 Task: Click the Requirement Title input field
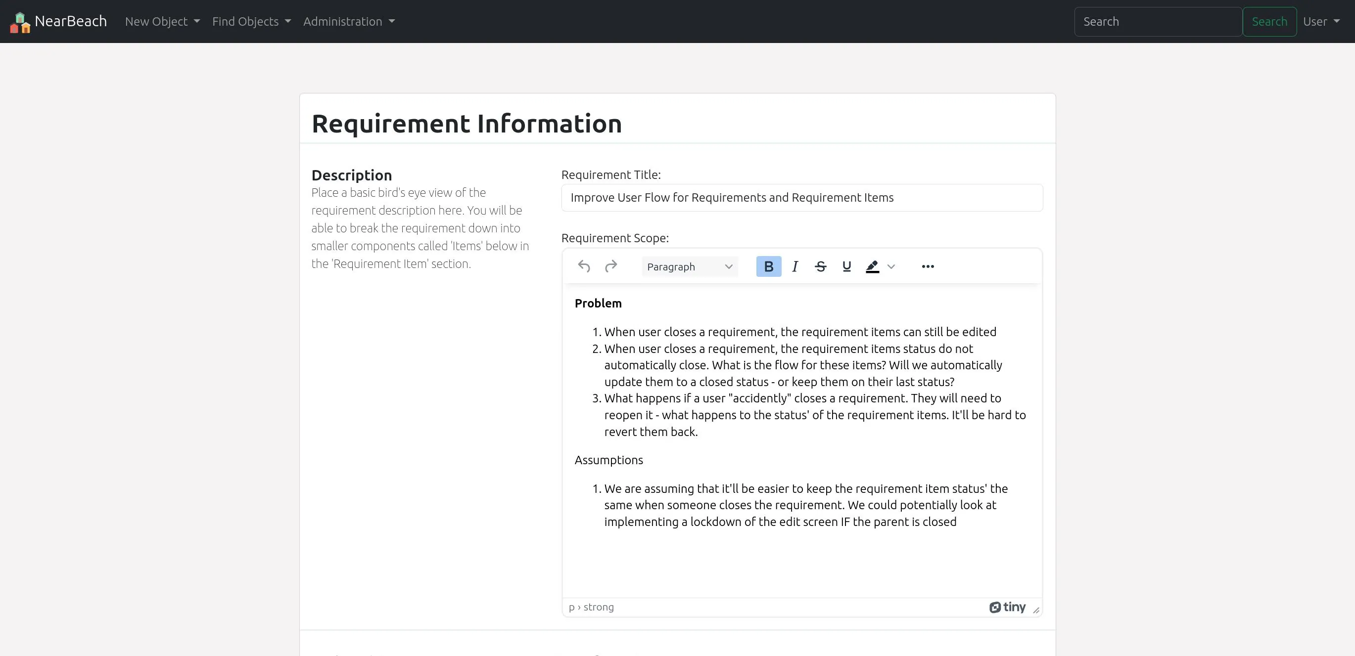point(801,198)
